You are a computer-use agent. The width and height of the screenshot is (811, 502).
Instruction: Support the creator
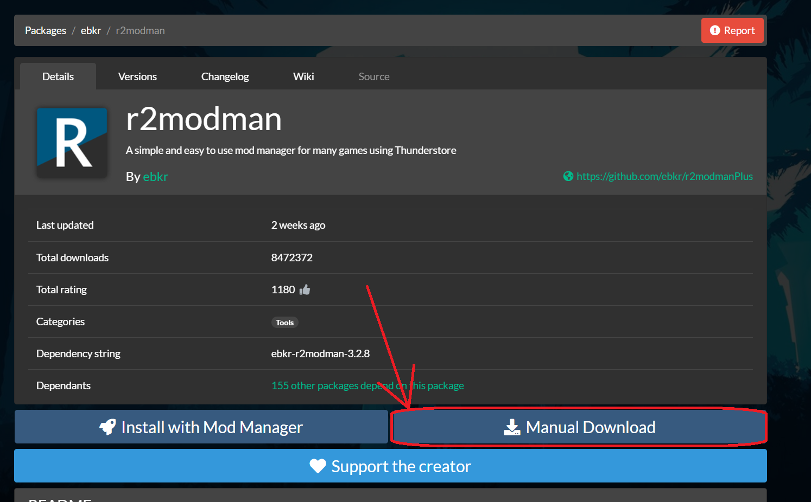(390, 466)
